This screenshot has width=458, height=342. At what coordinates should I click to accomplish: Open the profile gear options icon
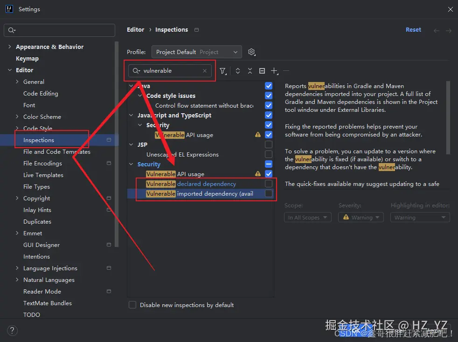pyautogui.click(x=251, y=52)
